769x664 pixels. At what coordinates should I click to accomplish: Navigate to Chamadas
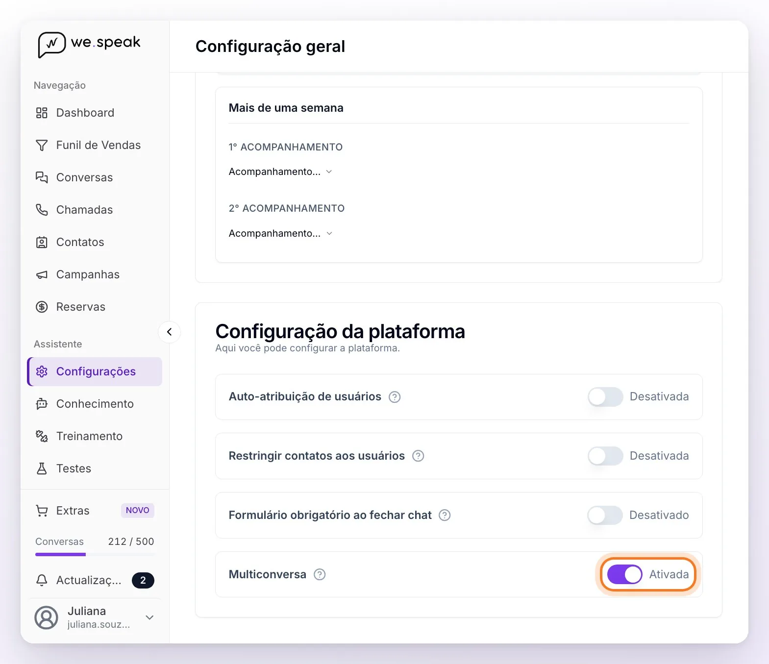(95, 210)
